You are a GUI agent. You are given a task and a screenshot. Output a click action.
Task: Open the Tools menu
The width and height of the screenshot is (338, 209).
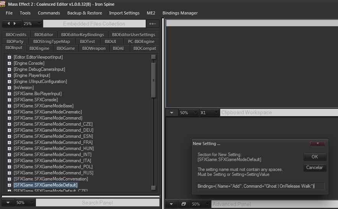25,13
